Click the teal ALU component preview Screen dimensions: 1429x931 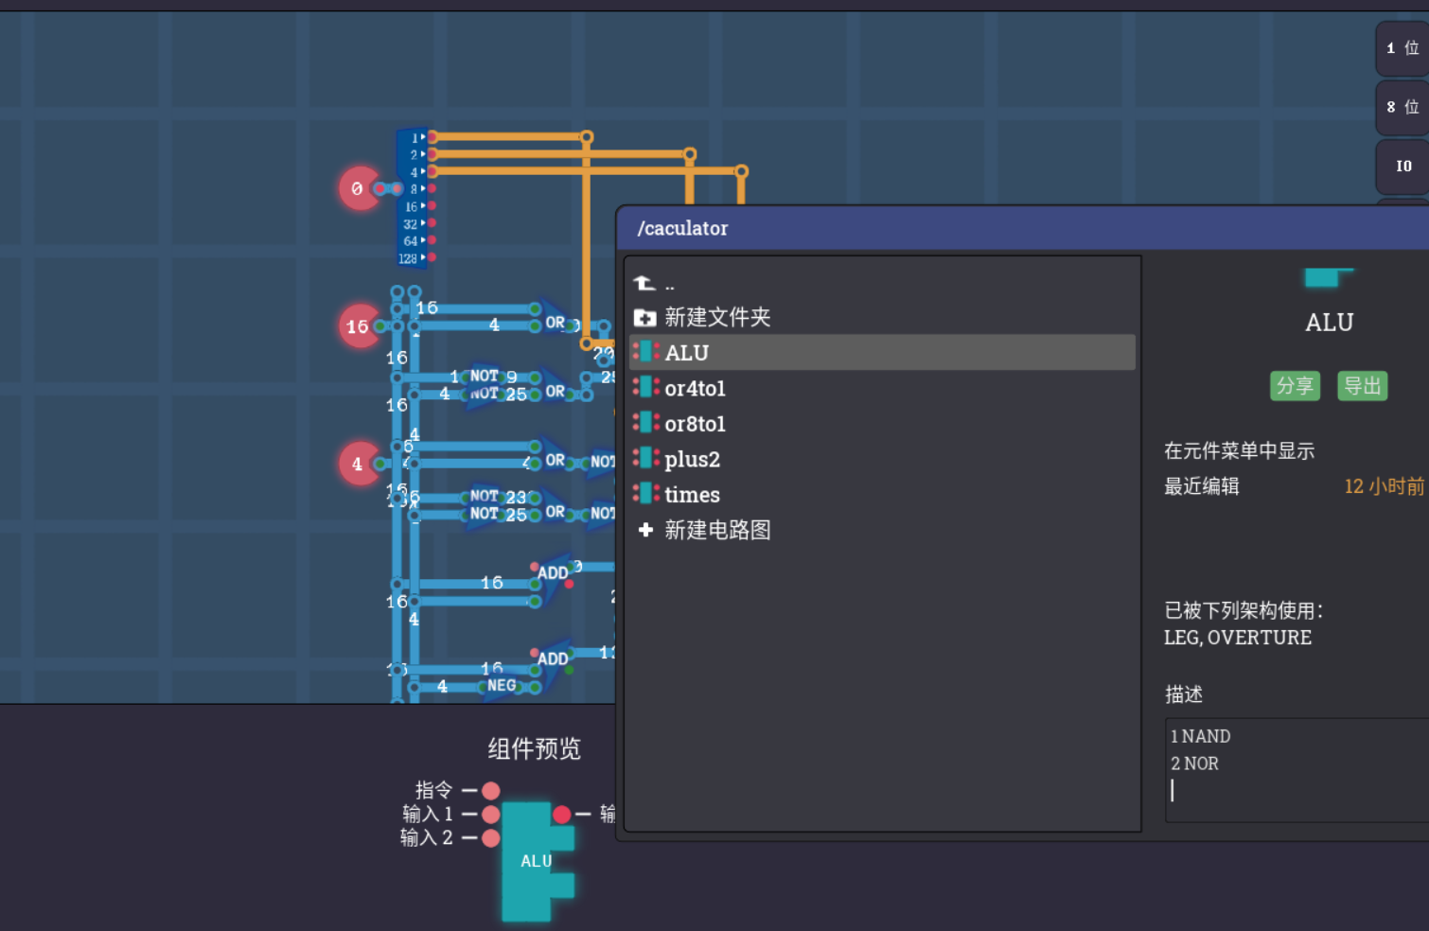pyautogui.click(x=537, y=861)
